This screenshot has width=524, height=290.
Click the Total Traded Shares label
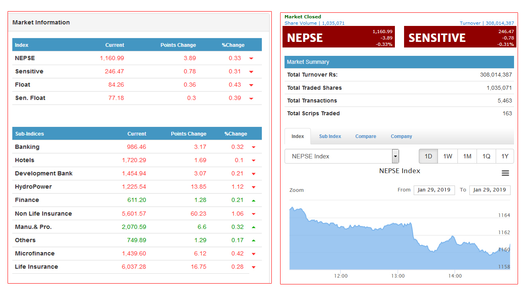(314, 88)
